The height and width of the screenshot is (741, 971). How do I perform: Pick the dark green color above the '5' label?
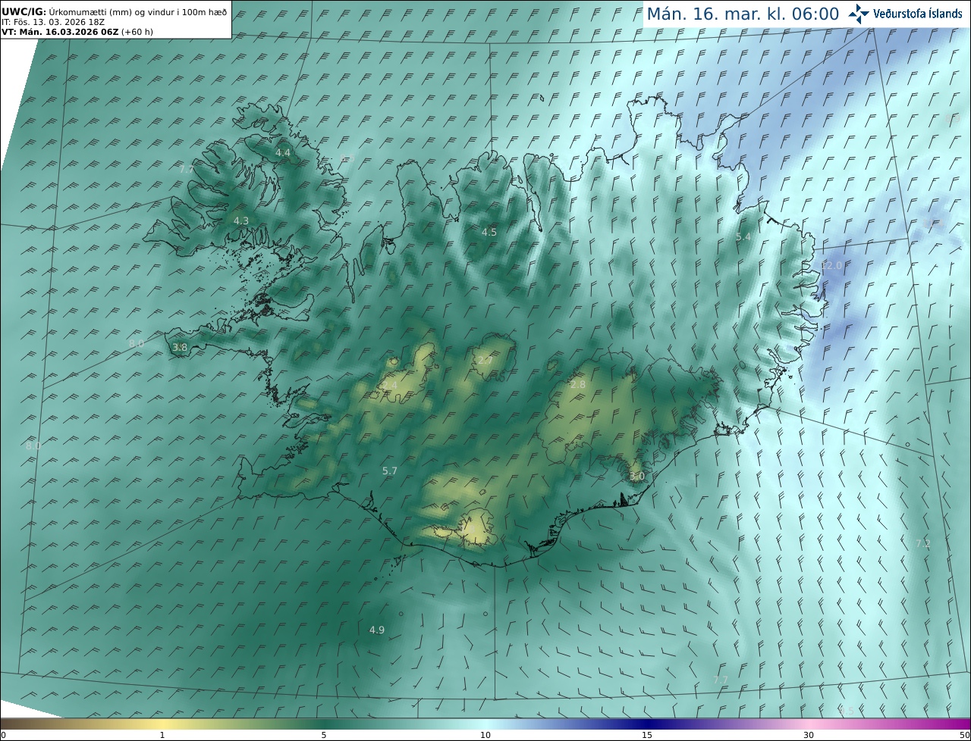(x=324, y=724)
